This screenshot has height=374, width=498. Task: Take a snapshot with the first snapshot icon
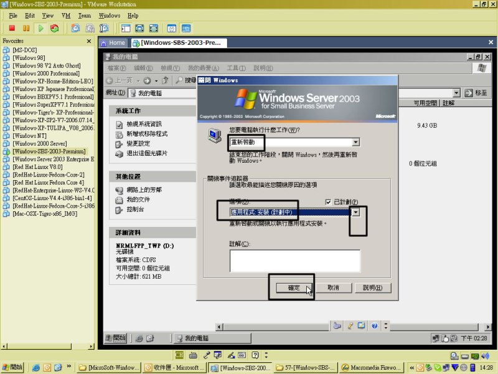[x=75, y=28]
